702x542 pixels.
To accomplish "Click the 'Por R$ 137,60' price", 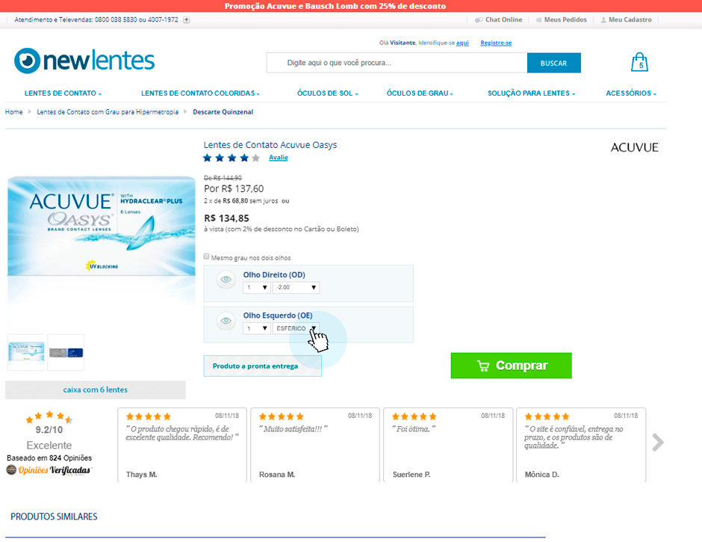I will point(234,188).
